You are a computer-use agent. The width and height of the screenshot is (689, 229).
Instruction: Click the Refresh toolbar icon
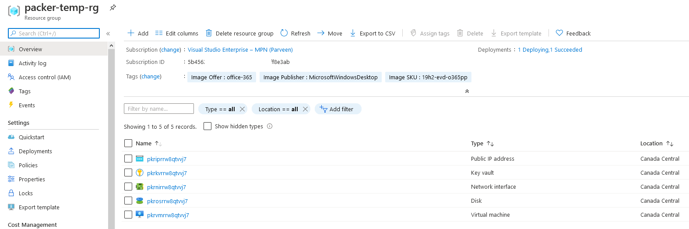pos(284,33)
